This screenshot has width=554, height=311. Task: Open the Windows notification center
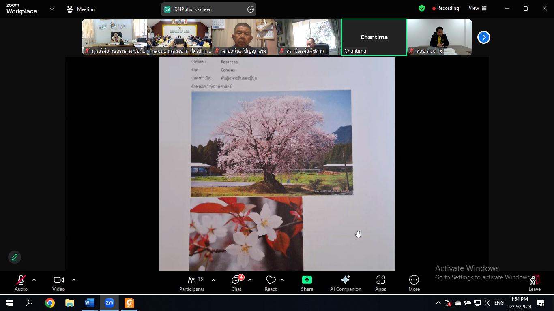(x=541, y=303)
